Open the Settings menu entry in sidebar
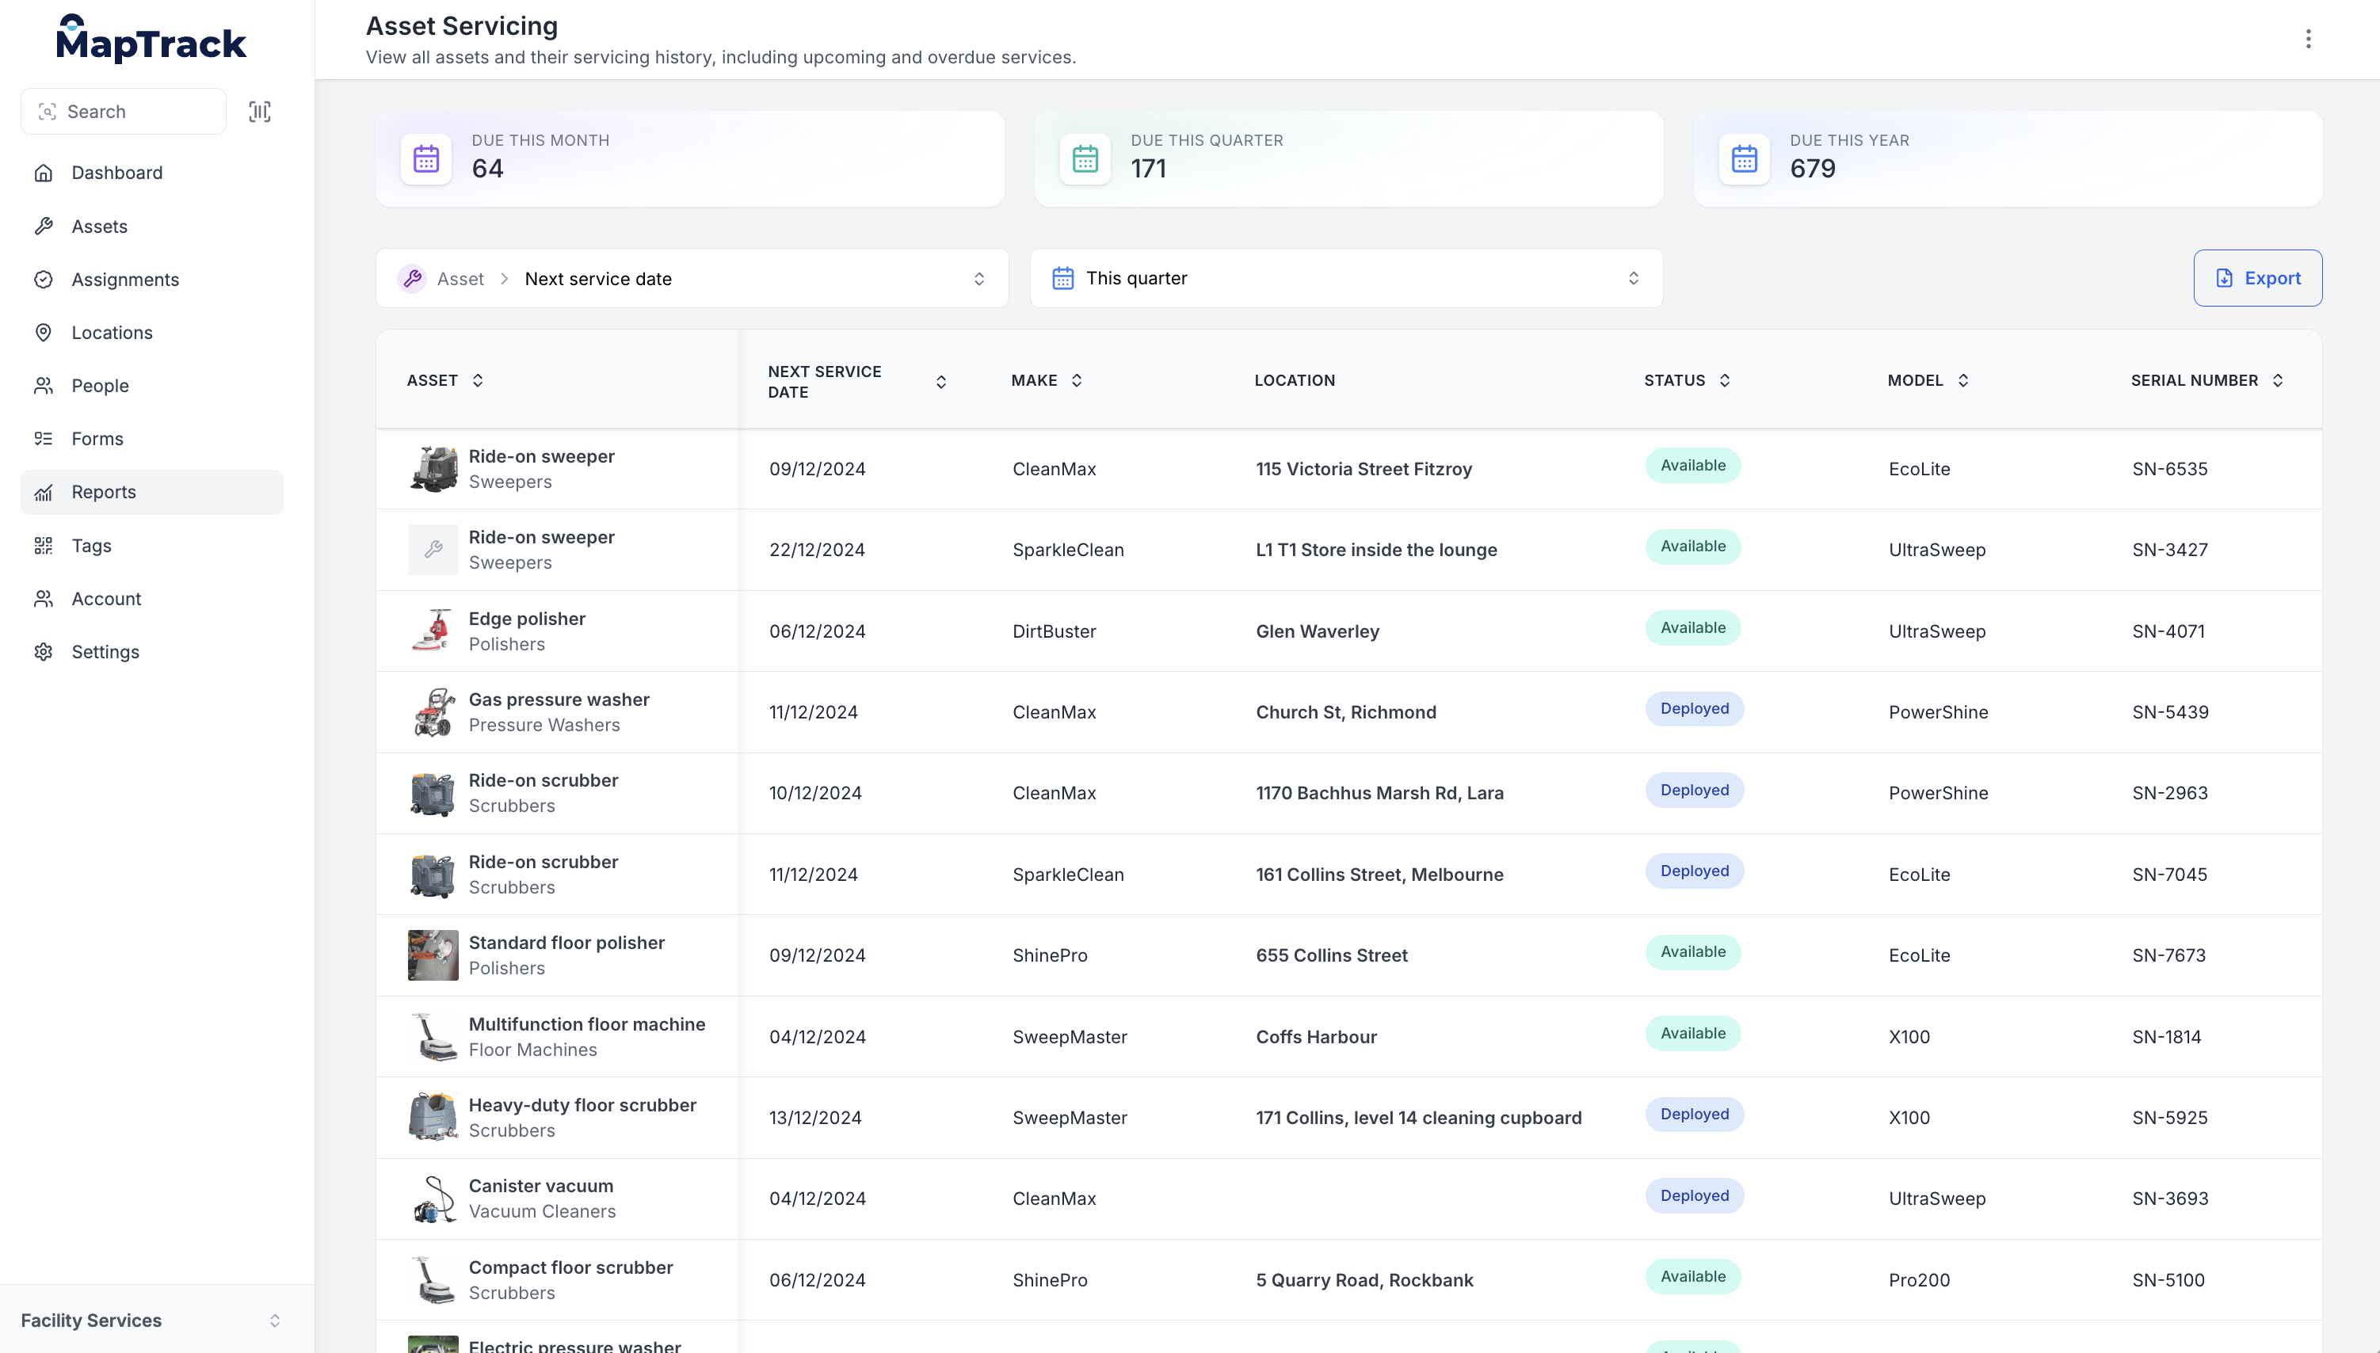 coord(106,651)
